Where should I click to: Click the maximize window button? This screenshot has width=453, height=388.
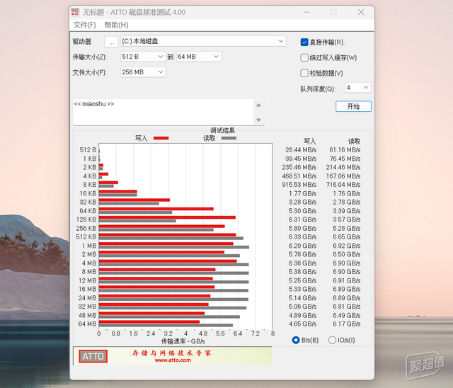click(333, 12)
